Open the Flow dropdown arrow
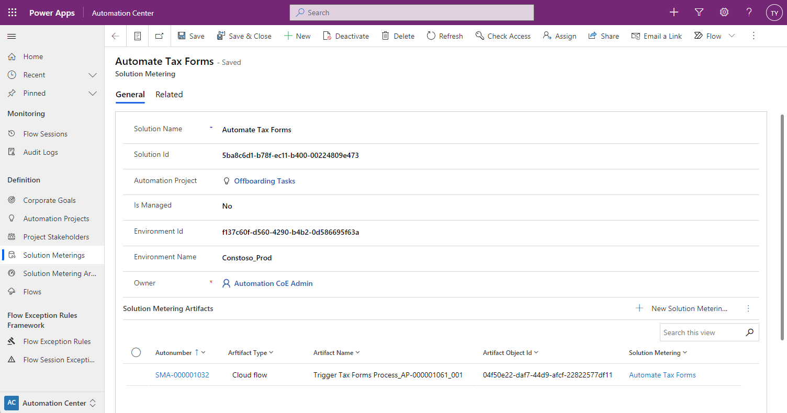 [x=732, y=36]
